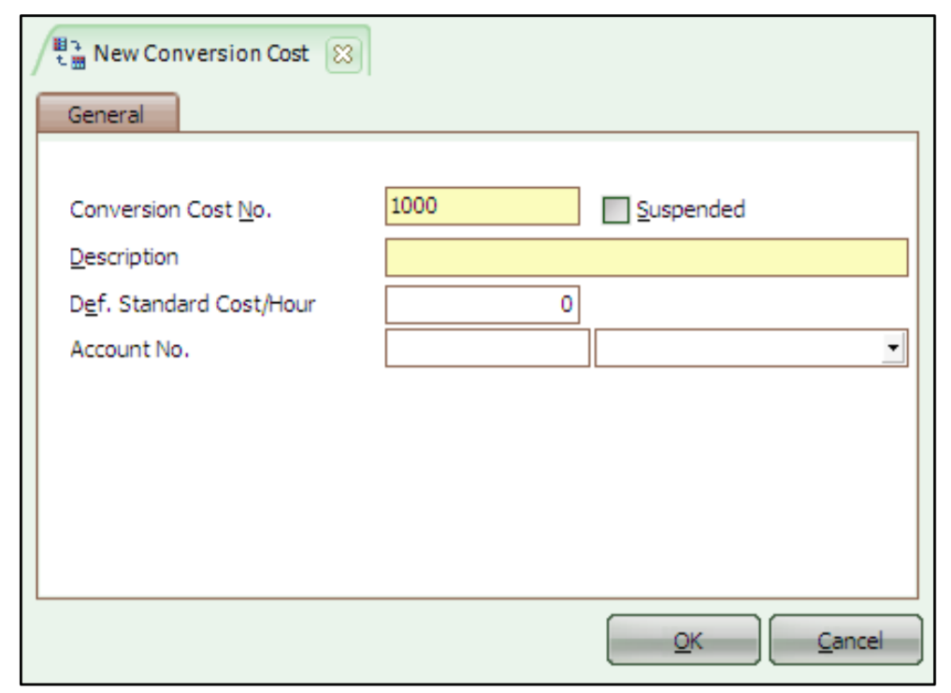Click the Suspended label text
The image size is (951, 693).
coord(690,210)
